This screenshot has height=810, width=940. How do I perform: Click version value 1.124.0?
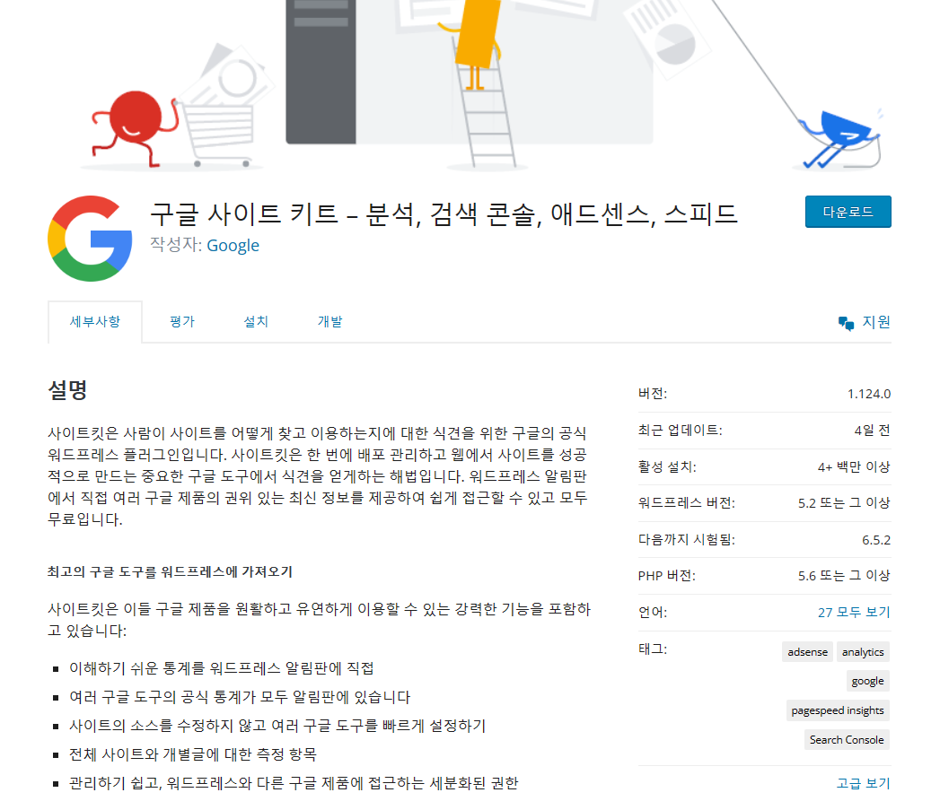tap(869, 394)
